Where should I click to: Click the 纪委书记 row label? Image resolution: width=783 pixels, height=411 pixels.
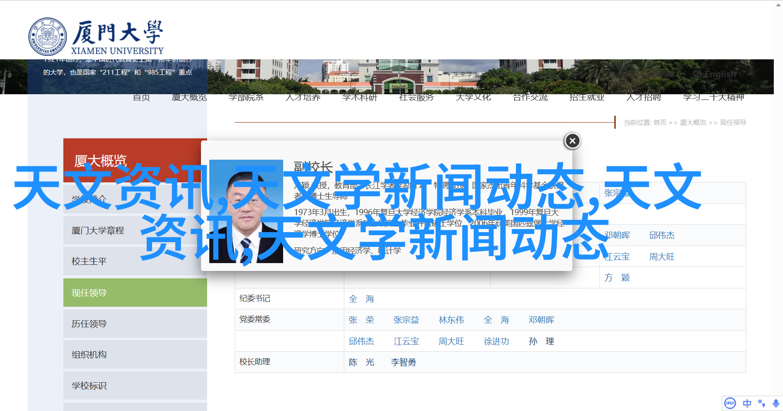[255, 298]
